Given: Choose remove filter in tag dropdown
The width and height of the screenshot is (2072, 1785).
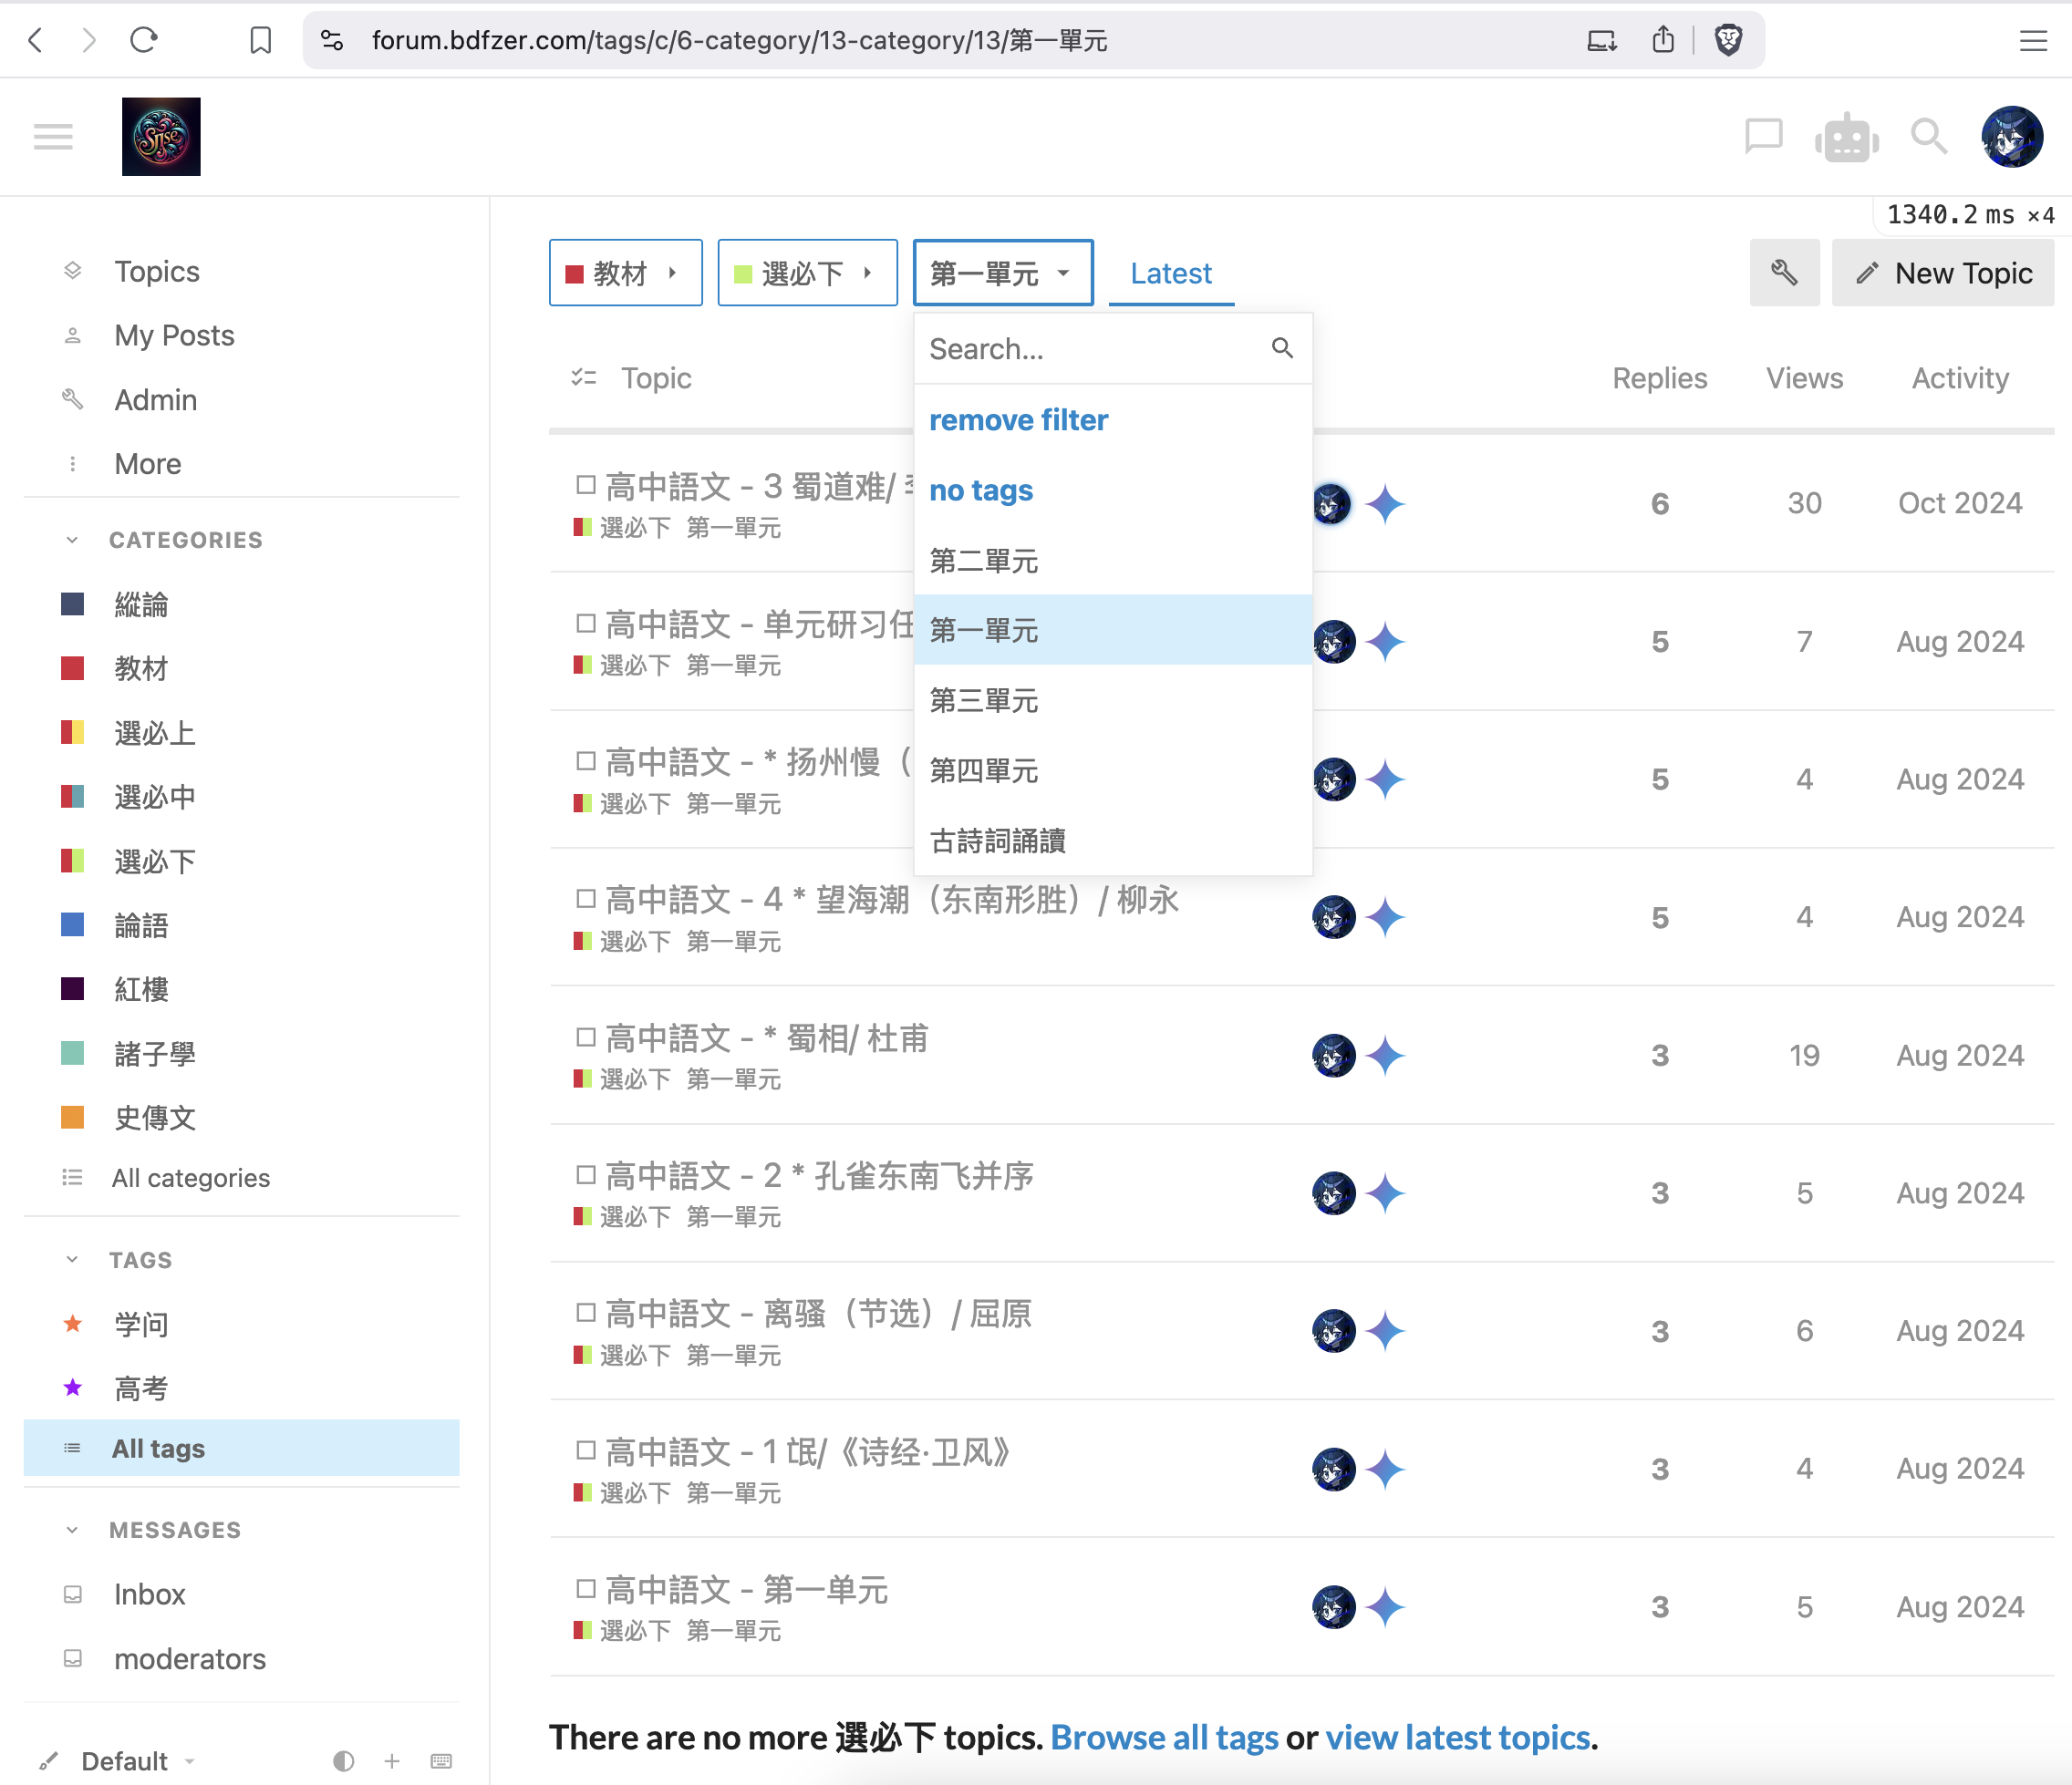Looking at the screenshot, I should (x=1018, y=419).
